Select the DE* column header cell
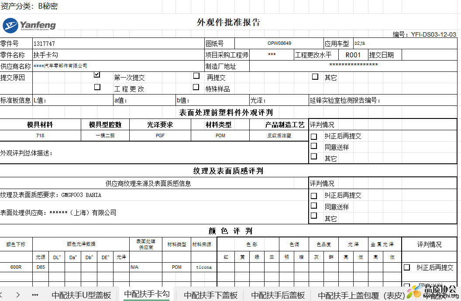Image resolution: width=461 pixels, height=301 pixels. (x=105, y=257)
